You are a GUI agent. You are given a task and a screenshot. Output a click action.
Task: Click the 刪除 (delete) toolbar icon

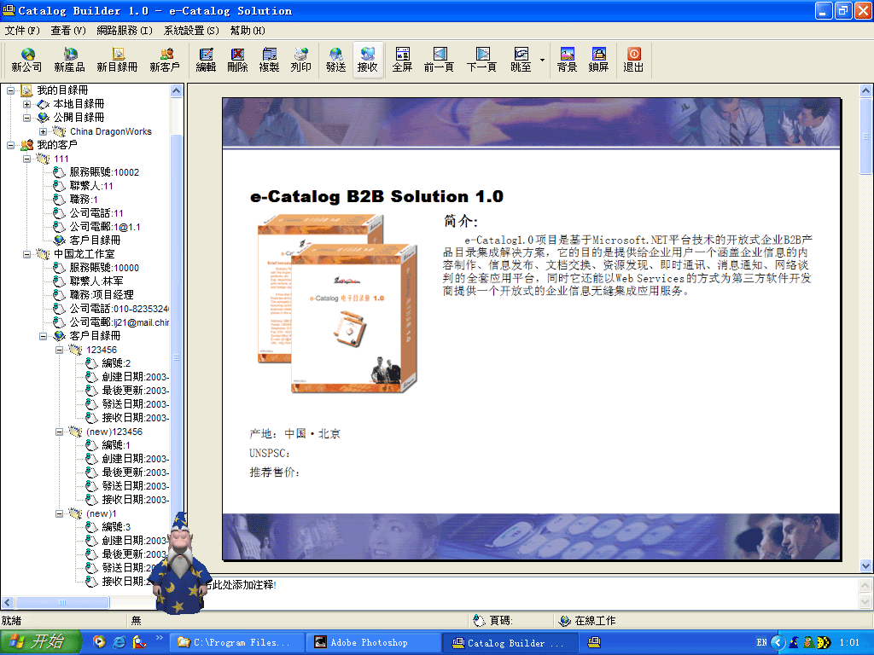tap(237, 61)
